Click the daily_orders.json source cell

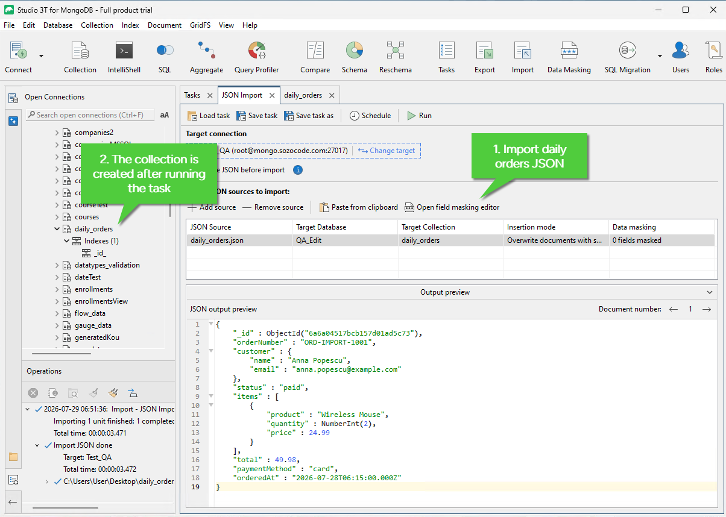239,240
